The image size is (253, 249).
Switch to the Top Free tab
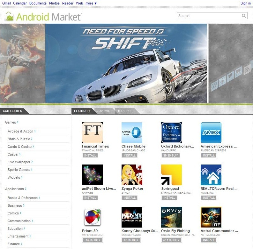[125, 111]
